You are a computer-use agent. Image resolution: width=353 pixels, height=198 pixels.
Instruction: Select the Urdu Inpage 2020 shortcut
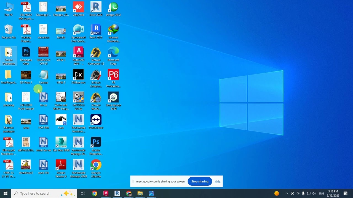(x=113, y=101)
